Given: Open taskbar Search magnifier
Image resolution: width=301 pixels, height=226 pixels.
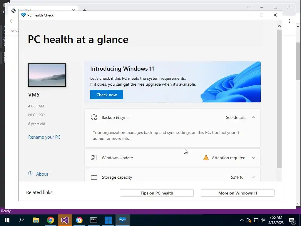Looking at the screenshot, I should [21, 220].
